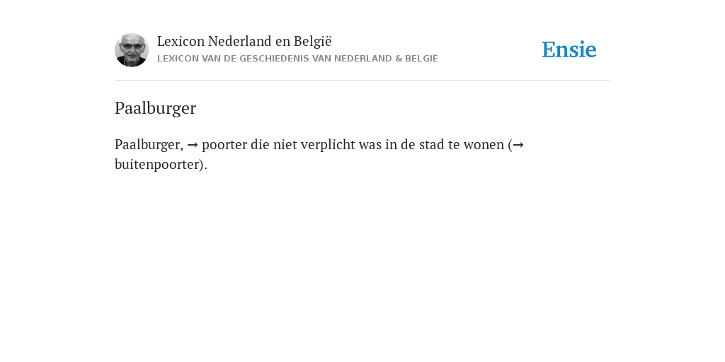Click 'Paalburger,' at the definition start

[149, 145]
